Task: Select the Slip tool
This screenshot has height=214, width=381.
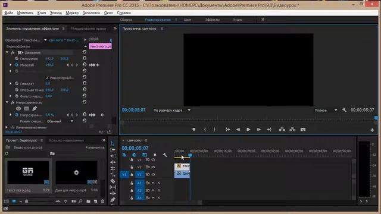Action: (x=113, y=187)
